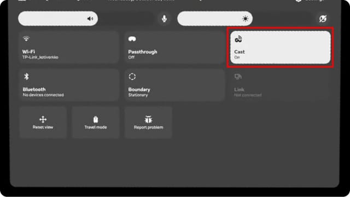This screenshot has height=197, width=350.
Task: Turn off the Cast tile
Action: [280, 48]
